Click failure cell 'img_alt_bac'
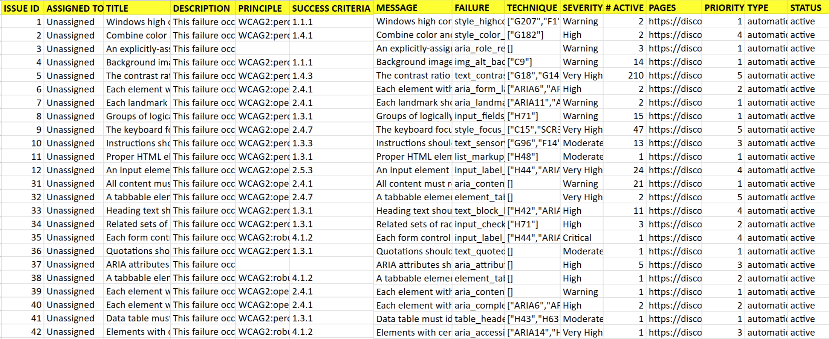 (478, 62)
